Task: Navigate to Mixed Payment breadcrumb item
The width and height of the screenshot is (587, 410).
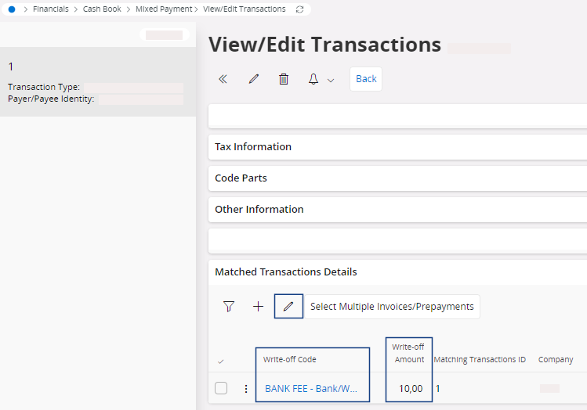Action: pos(164,9)
